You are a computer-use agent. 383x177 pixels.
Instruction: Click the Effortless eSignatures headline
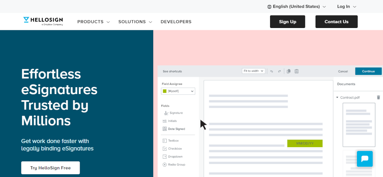pyautogui.click(x=59, y=97)
